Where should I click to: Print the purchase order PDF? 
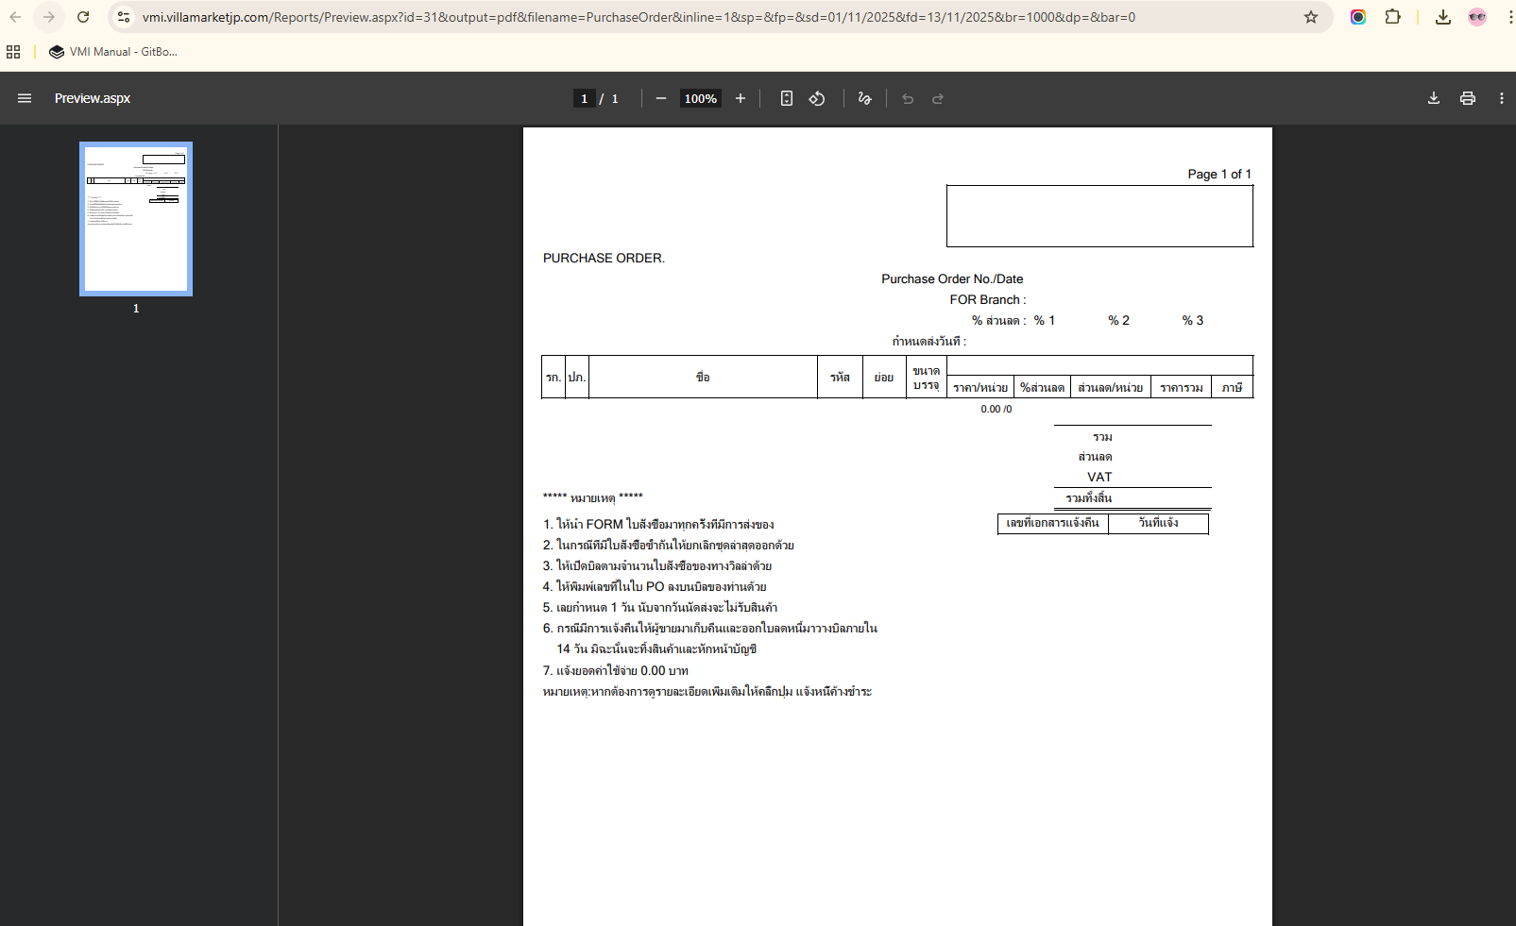[x=1467, y=98]
